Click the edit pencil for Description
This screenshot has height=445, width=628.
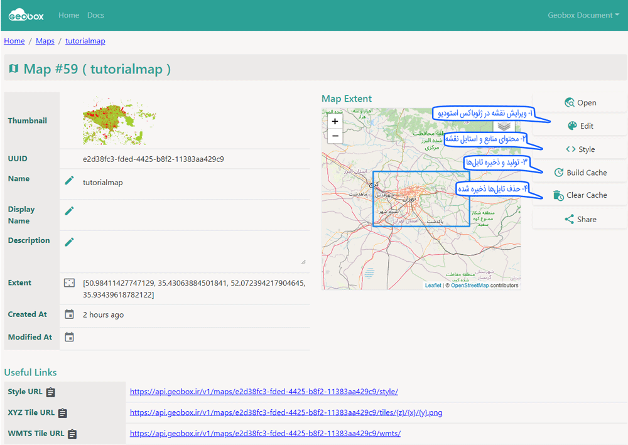click(x=70, y=242)
